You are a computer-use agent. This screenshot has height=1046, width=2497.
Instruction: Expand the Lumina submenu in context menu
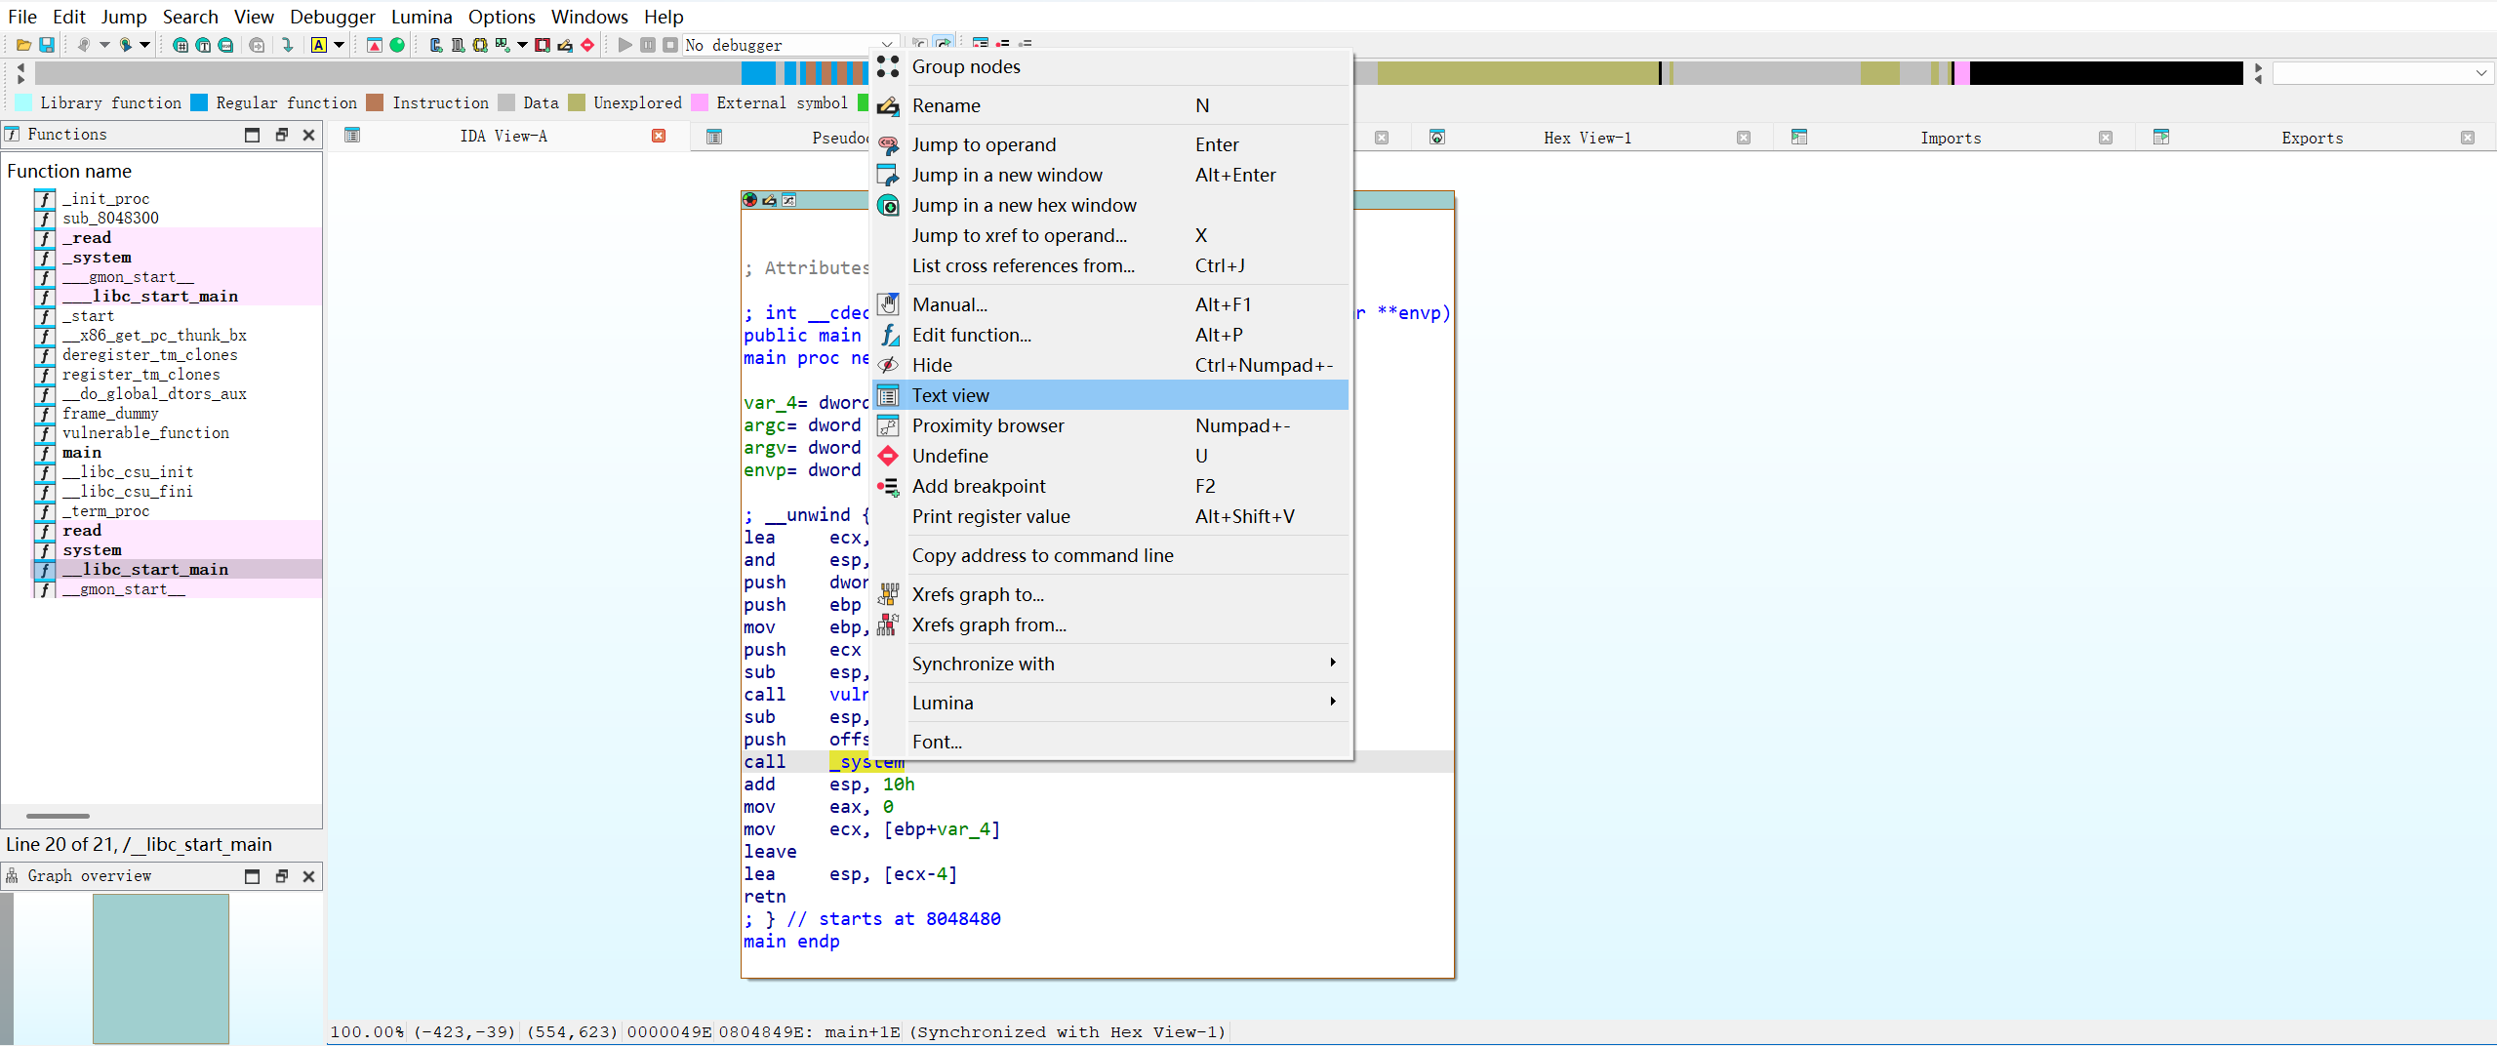click(1112, 703)
